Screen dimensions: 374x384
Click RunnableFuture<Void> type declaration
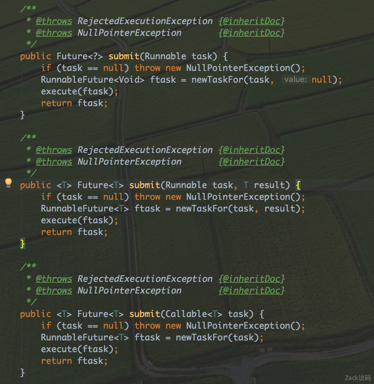click(93, 80)
